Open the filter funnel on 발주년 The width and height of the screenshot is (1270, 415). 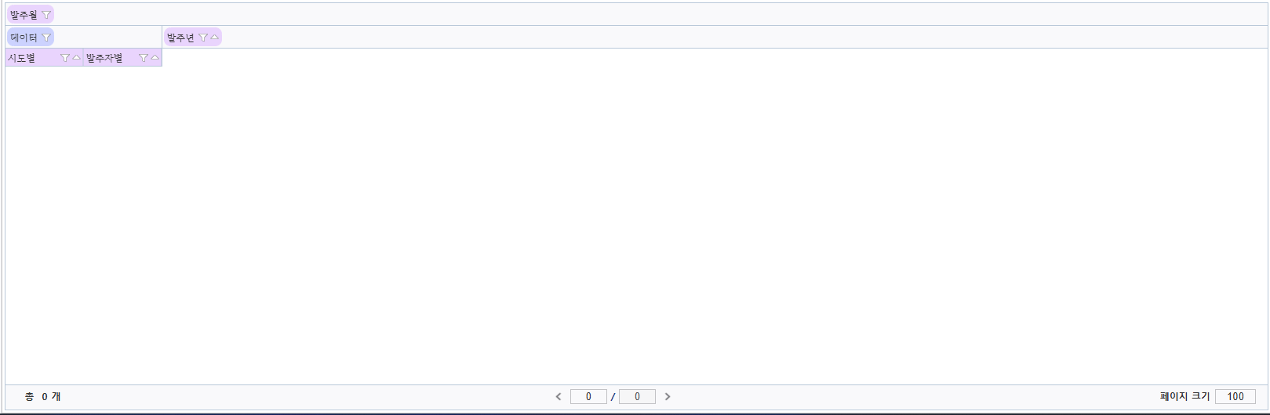[203, 38]
